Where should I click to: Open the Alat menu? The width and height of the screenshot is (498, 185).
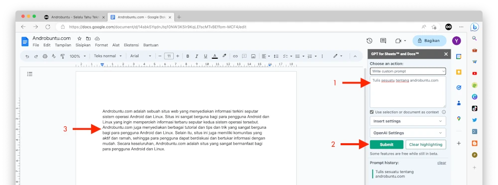(x=116, y=45)
